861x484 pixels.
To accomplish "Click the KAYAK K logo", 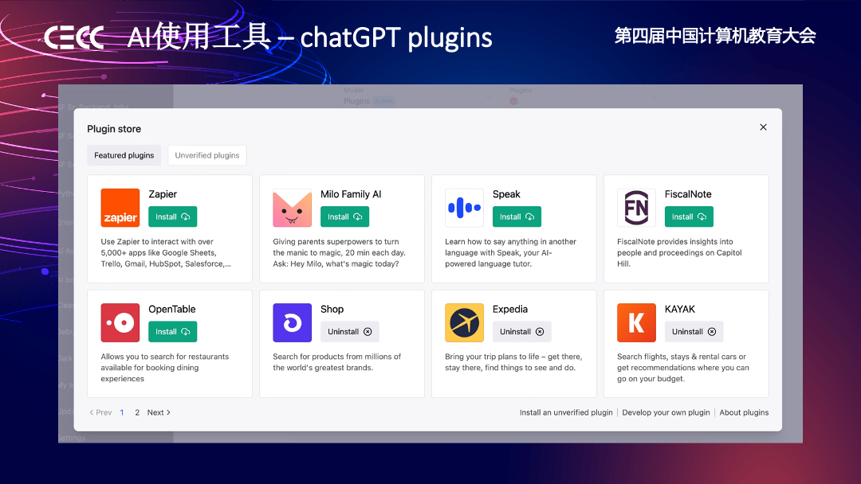I will pyautogui.click(x=636, y=323).
